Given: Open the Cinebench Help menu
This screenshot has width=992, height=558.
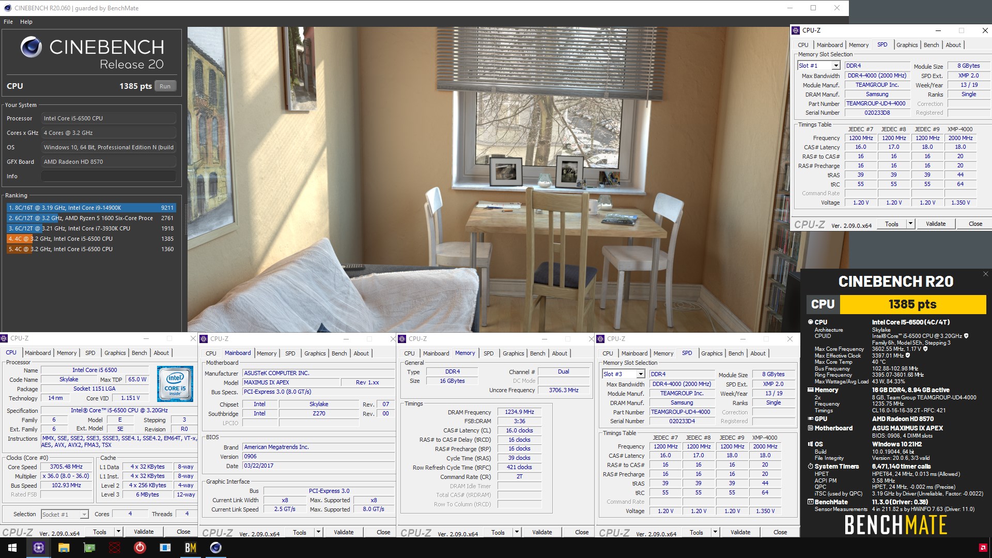Looking at the screenshot, I should pyautogui.click(x=26, y=22).
